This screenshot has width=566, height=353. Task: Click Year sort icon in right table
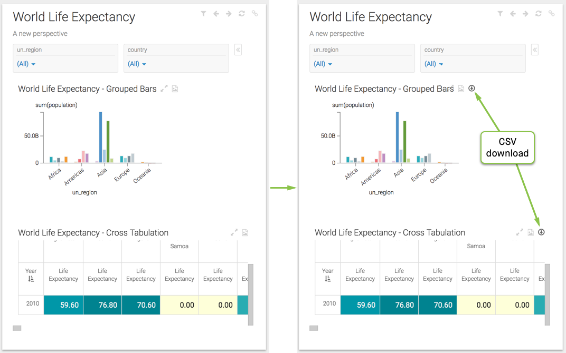point(328,279)
